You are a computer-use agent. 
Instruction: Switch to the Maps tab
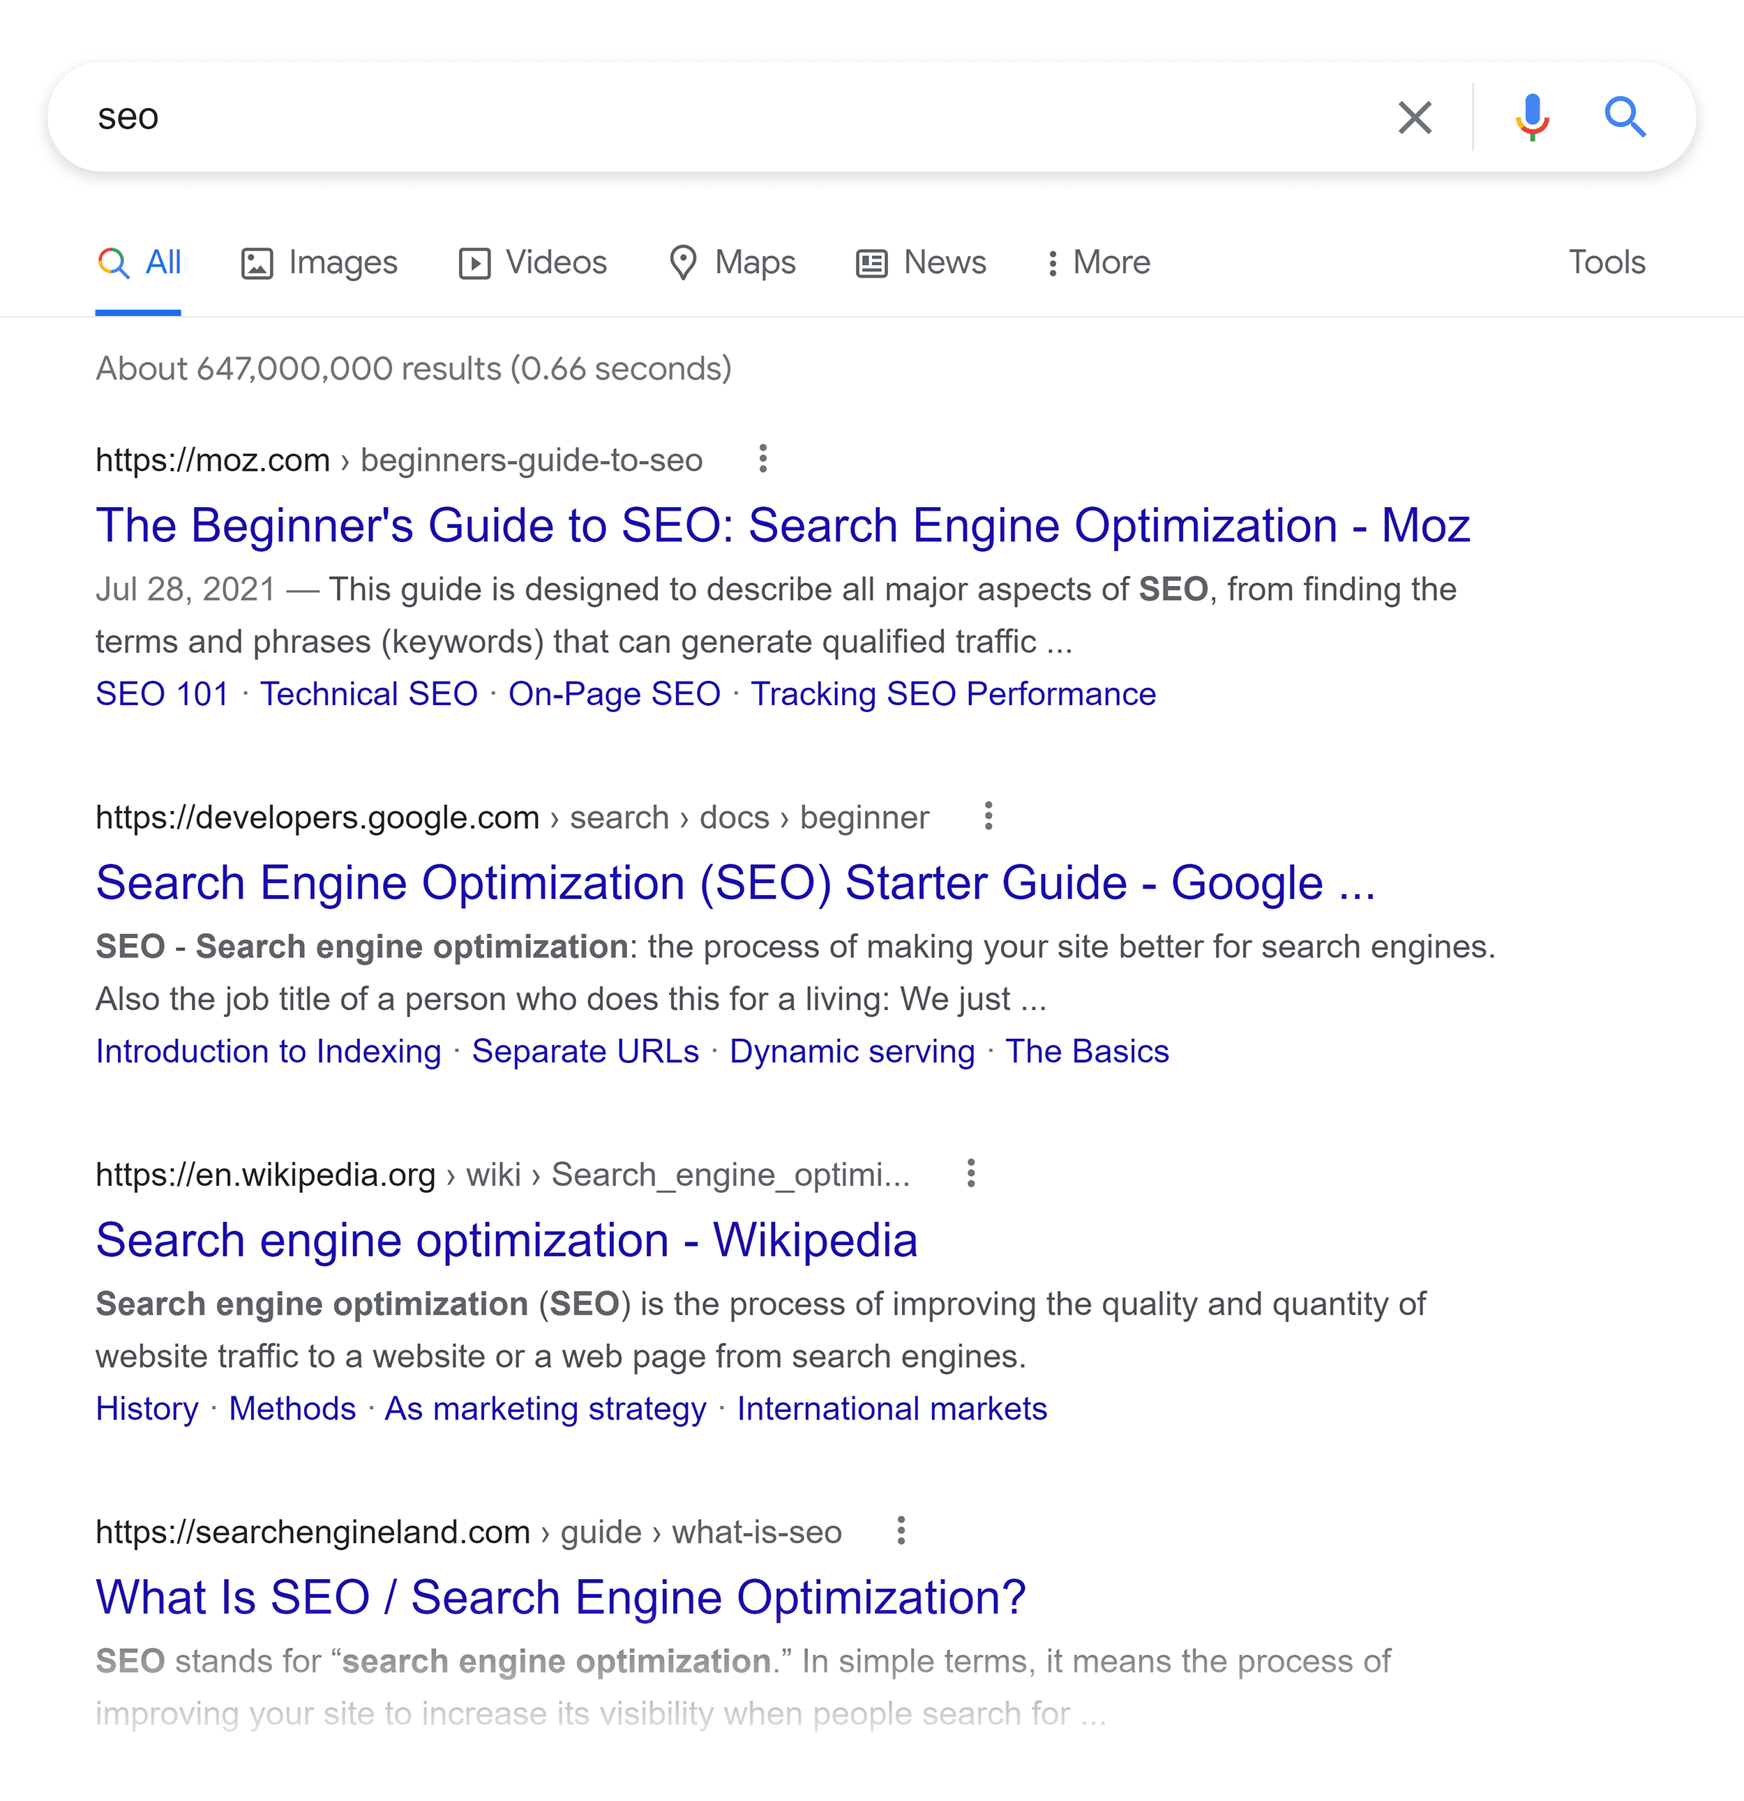click(732, 263)
